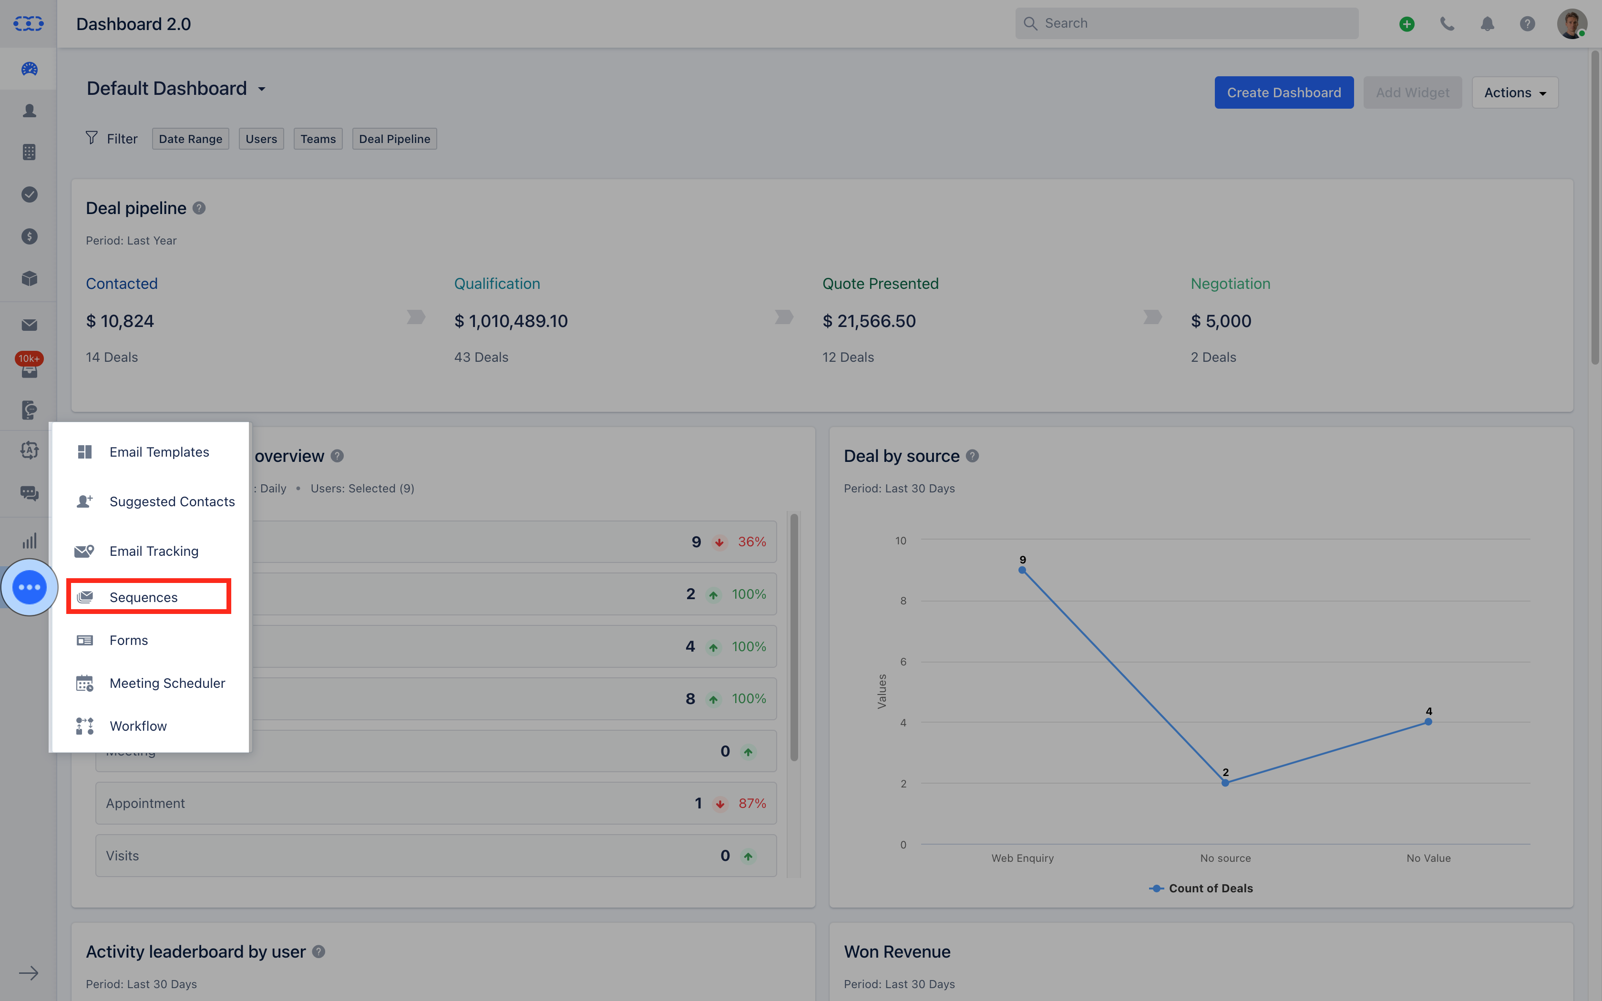Expand the collapsed sidebar with the arrow
The height and width of the screenshot is (1001, 1602).
[29, 972]
